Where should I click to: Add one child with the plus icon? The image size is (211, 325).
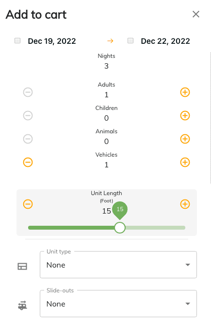(x=185, y=116)
